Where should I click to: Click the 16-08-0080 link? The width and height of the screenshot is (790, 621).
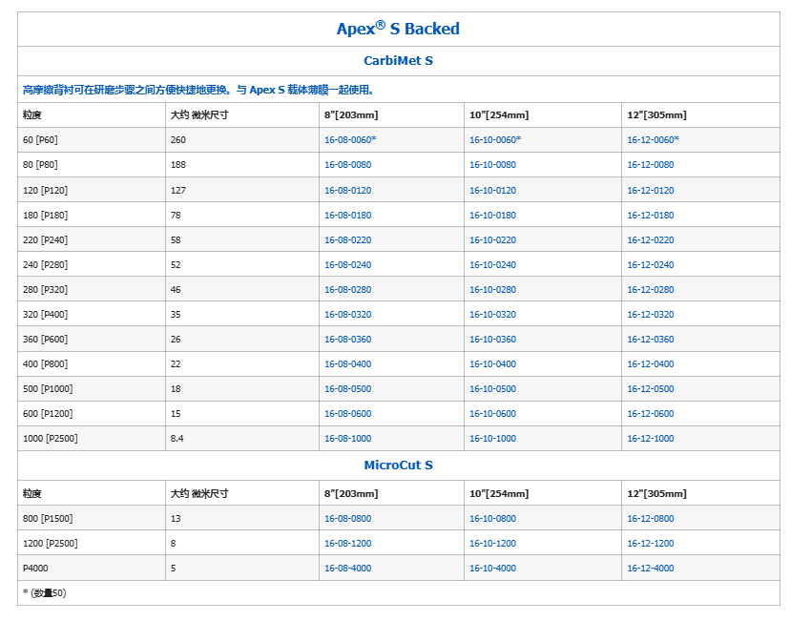click(347, 165)
